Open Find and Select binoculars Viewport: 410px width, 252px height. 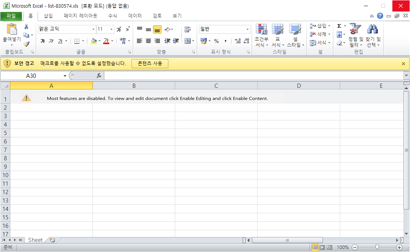pyautogui.click(x=373, y=35)
